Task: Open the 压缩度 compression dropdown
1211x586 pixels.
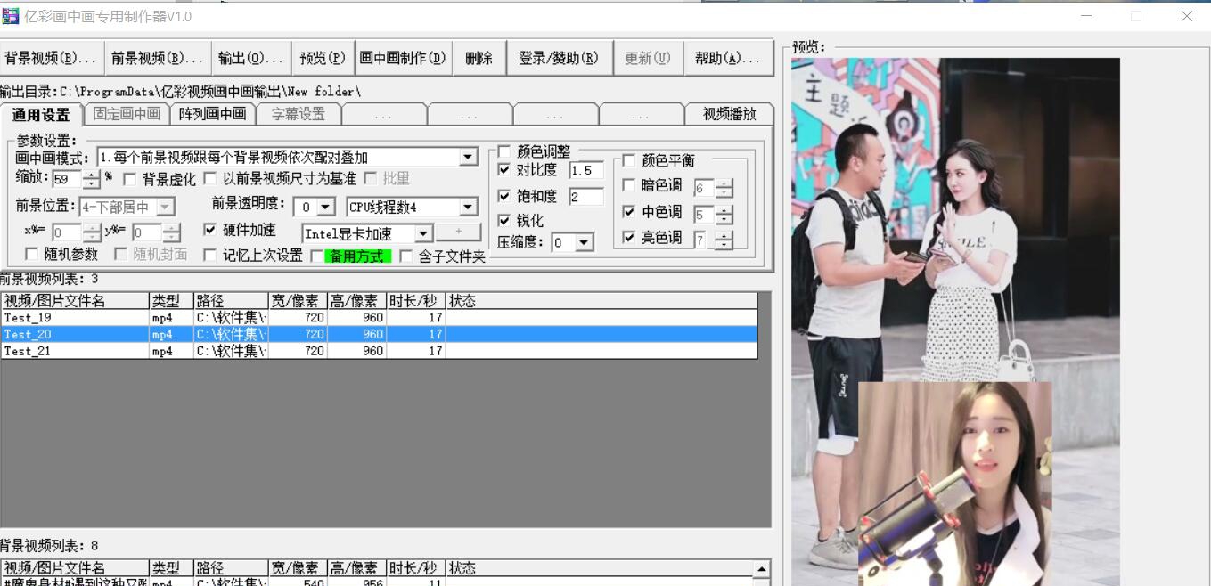Action: coord(584,241)
